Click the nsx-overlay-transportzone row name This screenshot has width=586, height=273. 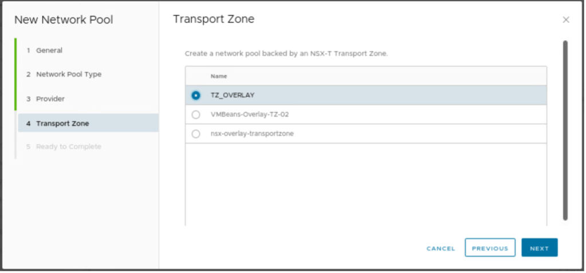pyautogui.click(x=252, y=134)
